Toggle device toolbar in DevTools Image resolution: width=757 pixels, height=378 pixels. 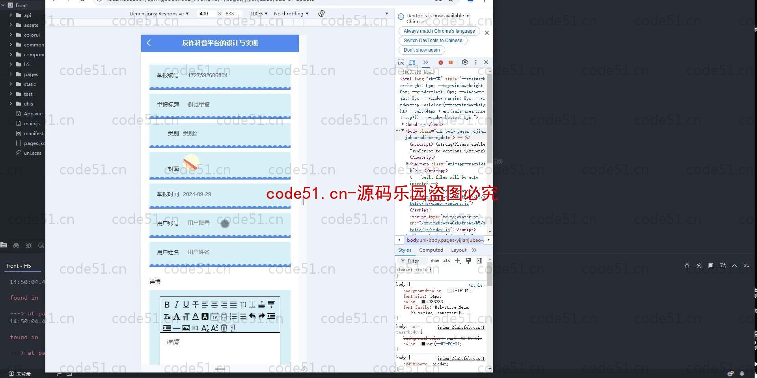click(412, 62)
